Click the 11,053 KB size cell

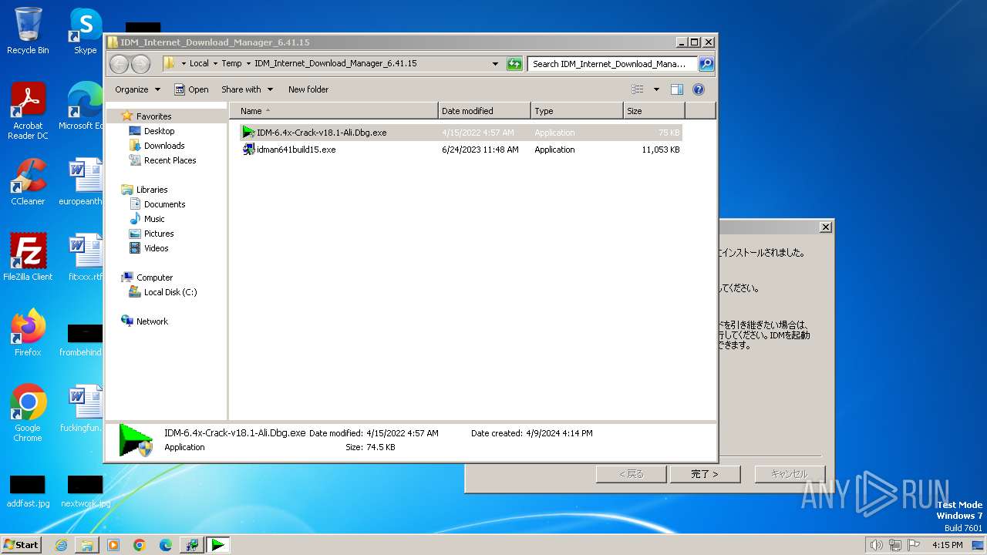click(661, 150)
